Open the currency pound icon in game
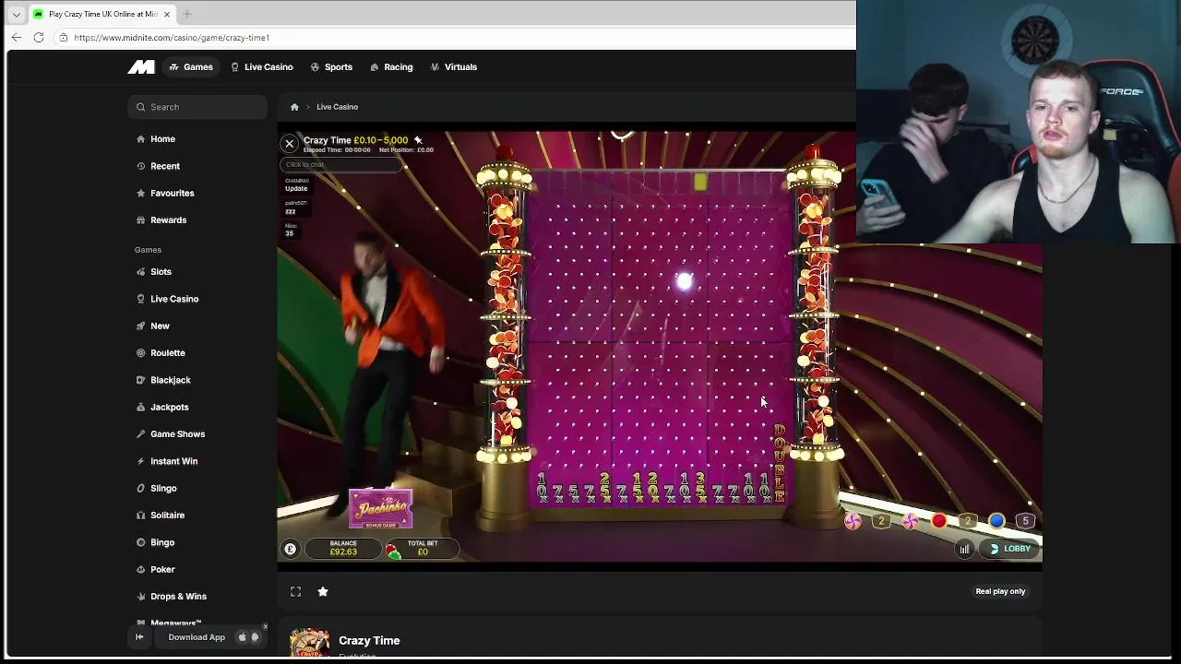 (290, 549)
